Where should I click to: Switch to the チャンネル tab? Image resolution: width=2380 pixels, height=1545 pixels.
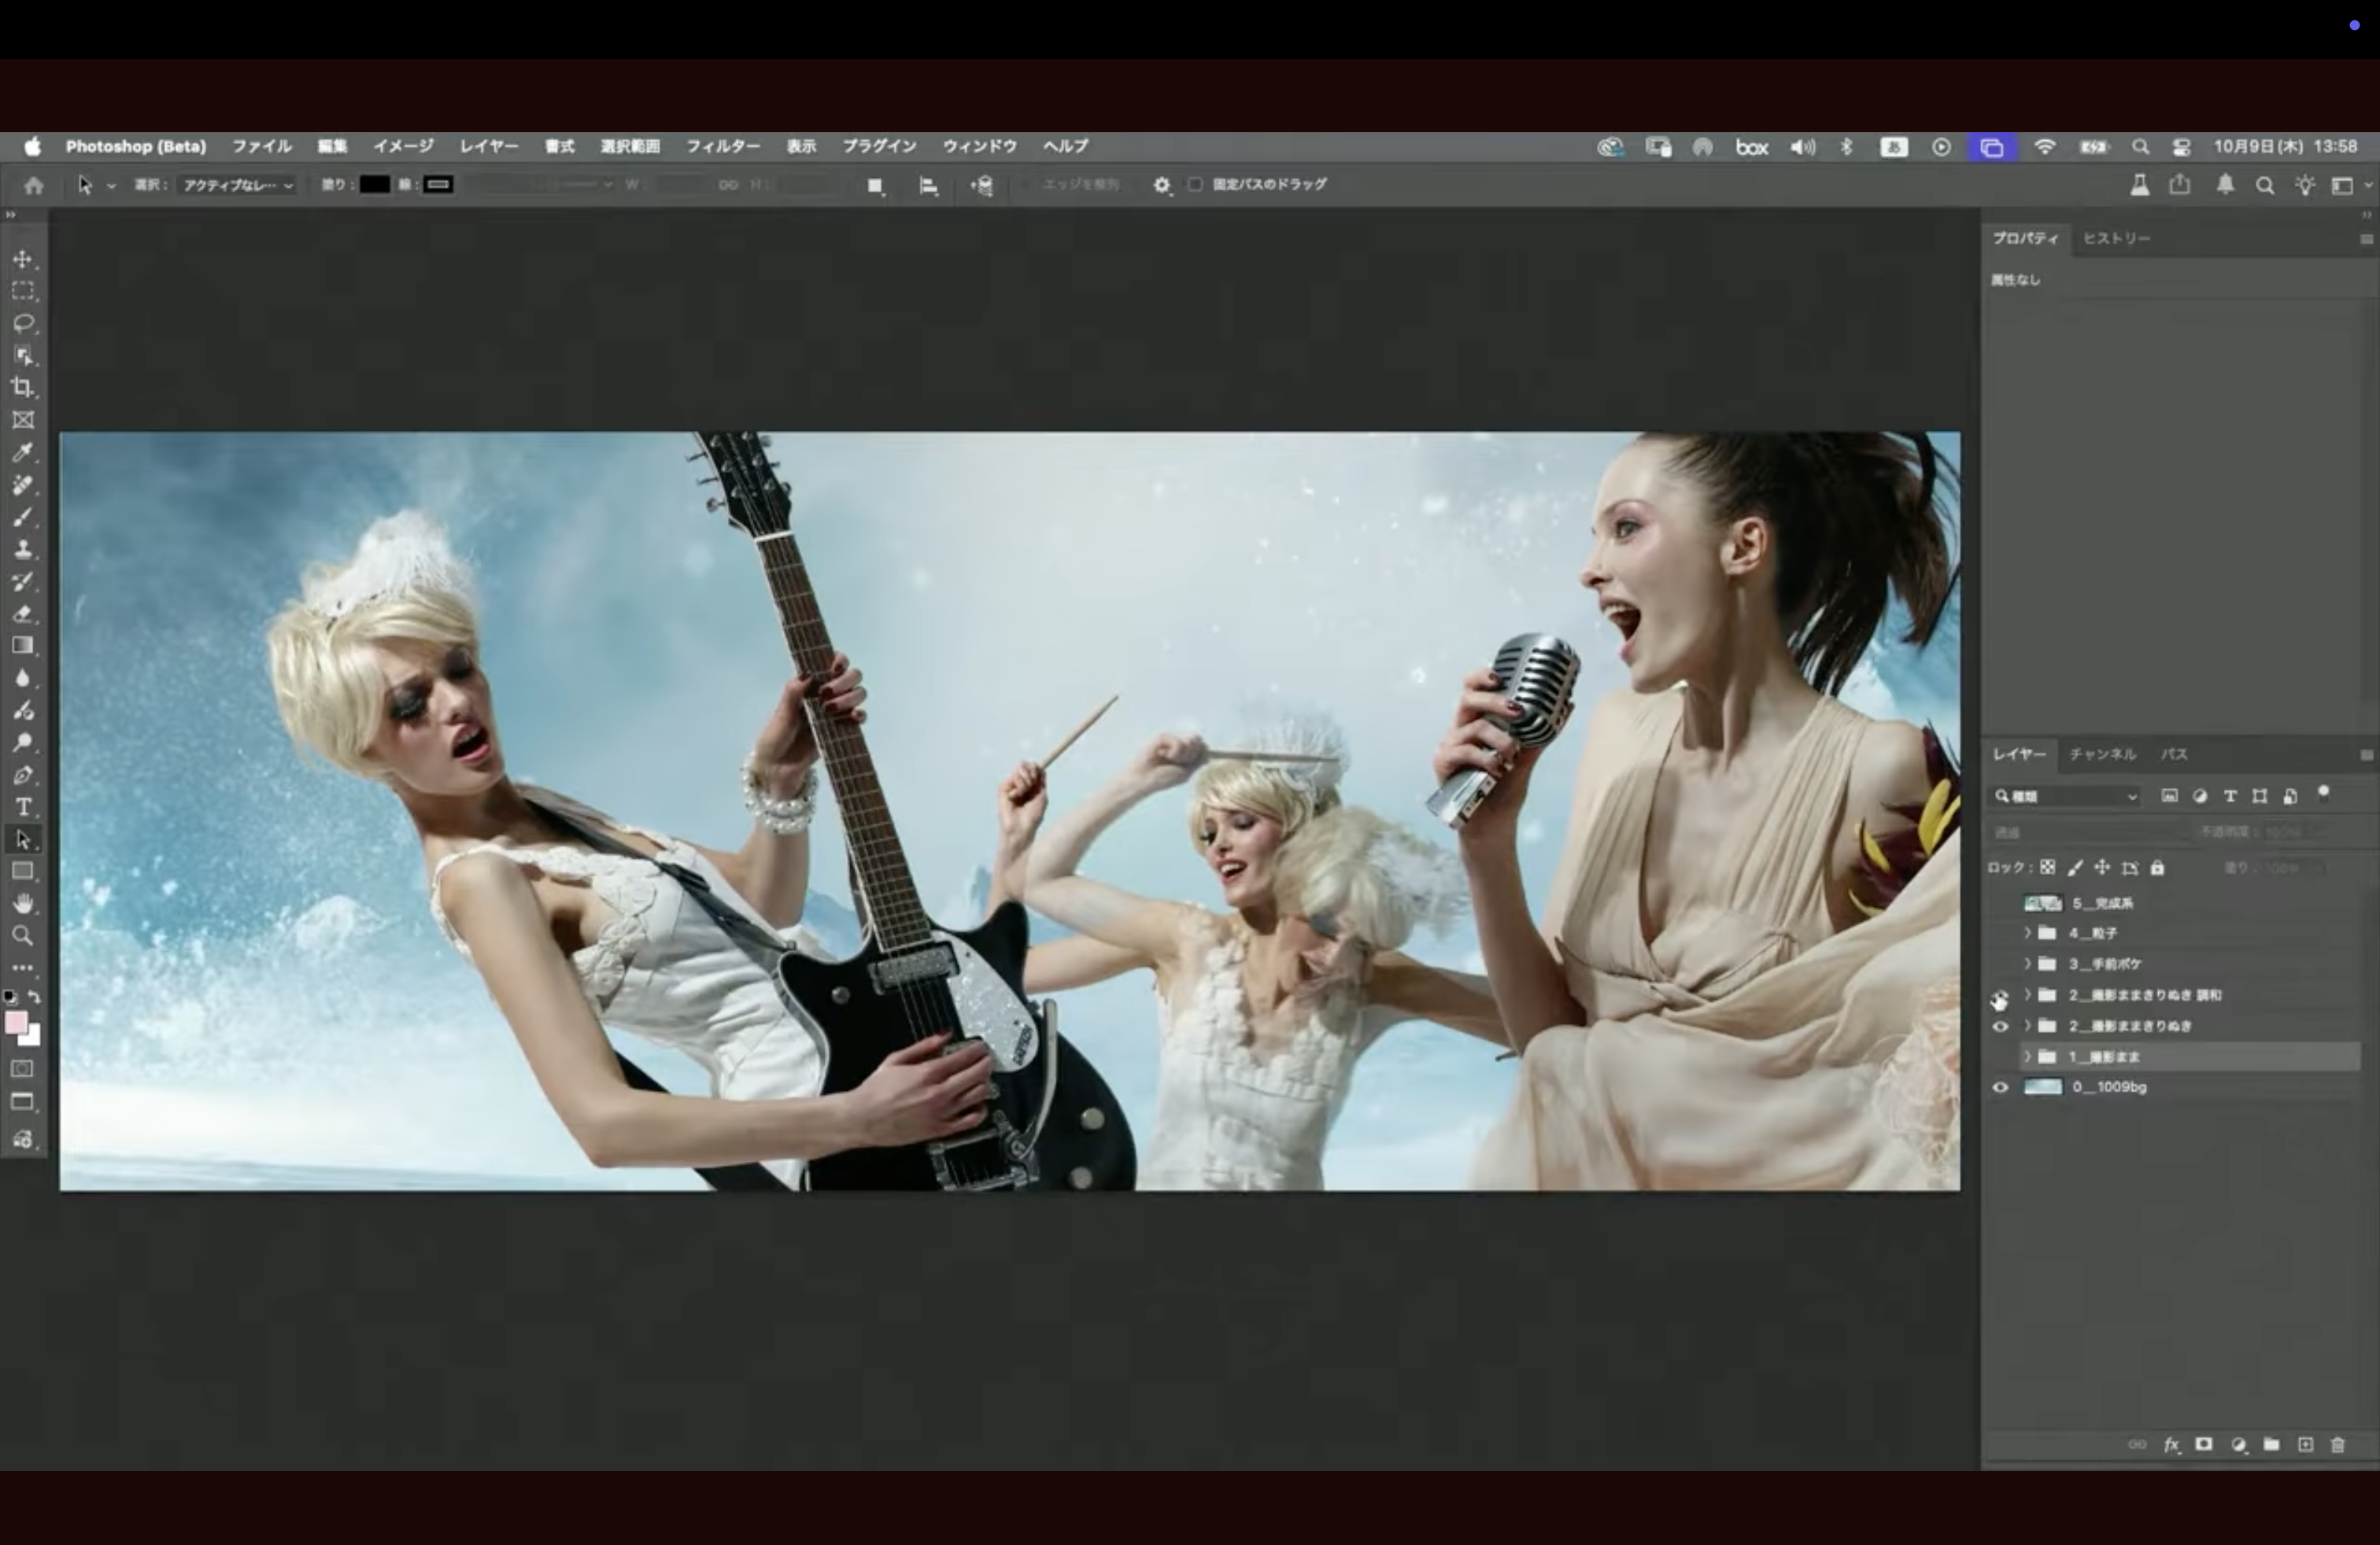[x=2102, y=754]
